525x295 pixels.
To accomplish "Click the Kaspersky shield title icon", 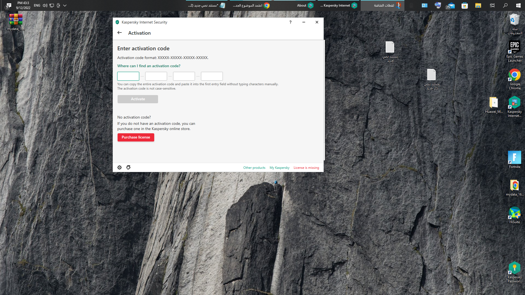I will pos(117,22).
